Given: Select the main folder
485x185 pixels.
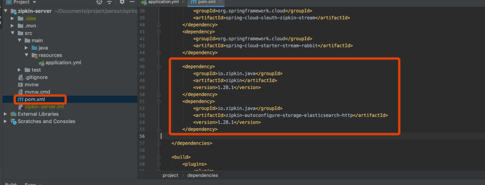Looking at the screenshot, I should pyautogui.click(x=37, y=41).
